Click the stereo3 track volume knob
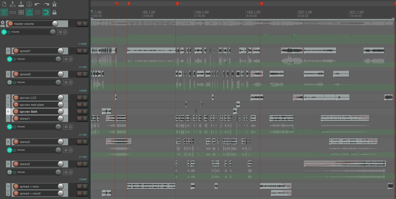 click(x=61, y=164)
